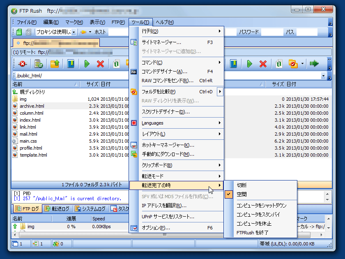Go up a folder in the remote pane

tap(55, 64)
